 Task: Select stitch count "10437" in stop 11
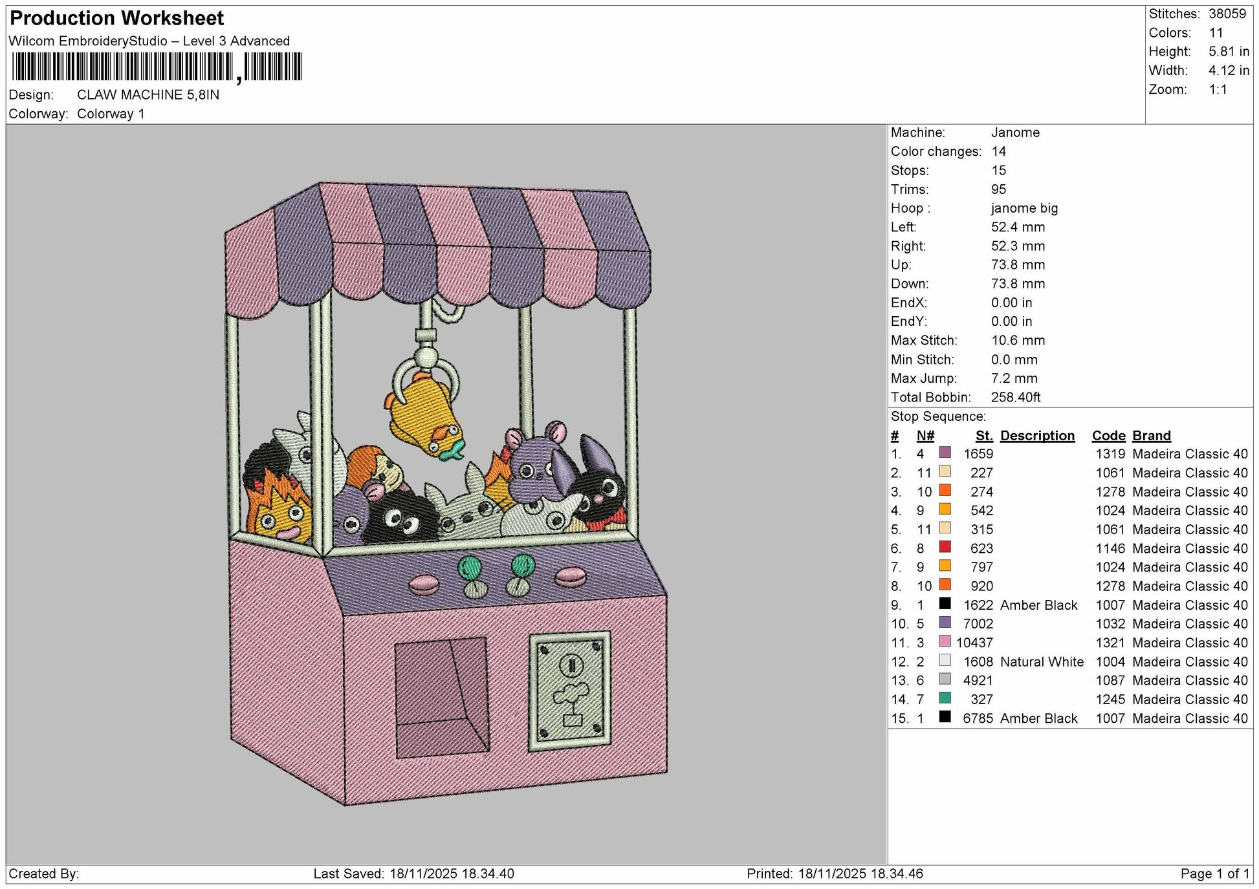pos(974,643)
